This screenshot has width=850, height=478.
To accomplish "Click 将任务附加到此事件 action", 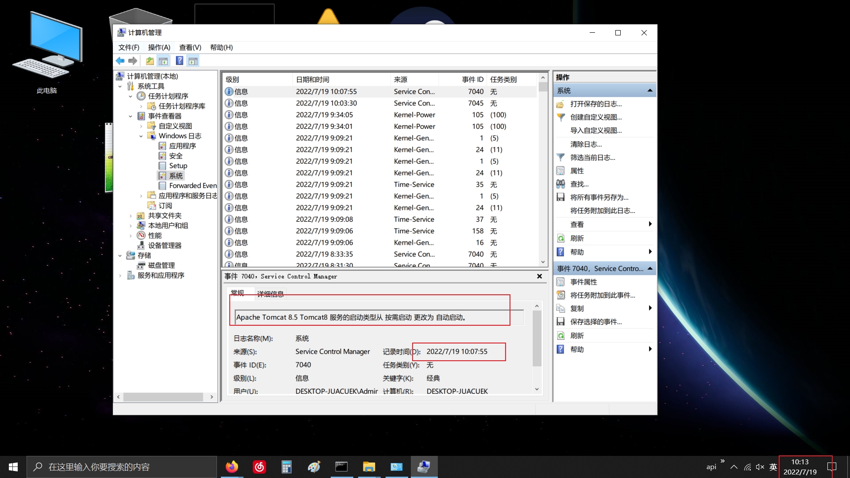I will pyautogui.click(x=603, y=295).
